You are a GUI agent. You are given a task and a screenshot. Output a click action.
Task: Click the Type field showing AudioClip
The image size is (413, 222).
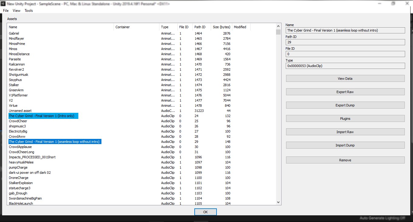pos(345,66)
